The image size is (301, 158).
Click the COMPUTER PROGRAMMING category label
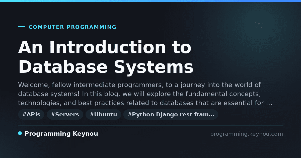click(x=72, y=27)
